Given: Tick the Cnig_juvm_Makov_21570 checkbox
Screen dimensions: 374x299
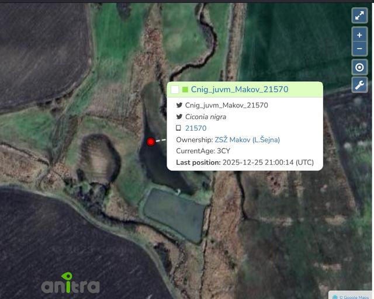Looking at the screenshot, I should [175, 90].
